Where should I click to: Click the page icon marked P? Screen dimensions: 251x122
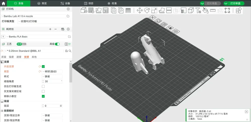[121, 10]
